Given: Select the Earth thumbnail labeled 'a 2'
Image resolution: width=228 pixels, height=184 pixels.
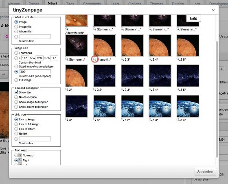Looking at the screenshot, I should 132,106.
